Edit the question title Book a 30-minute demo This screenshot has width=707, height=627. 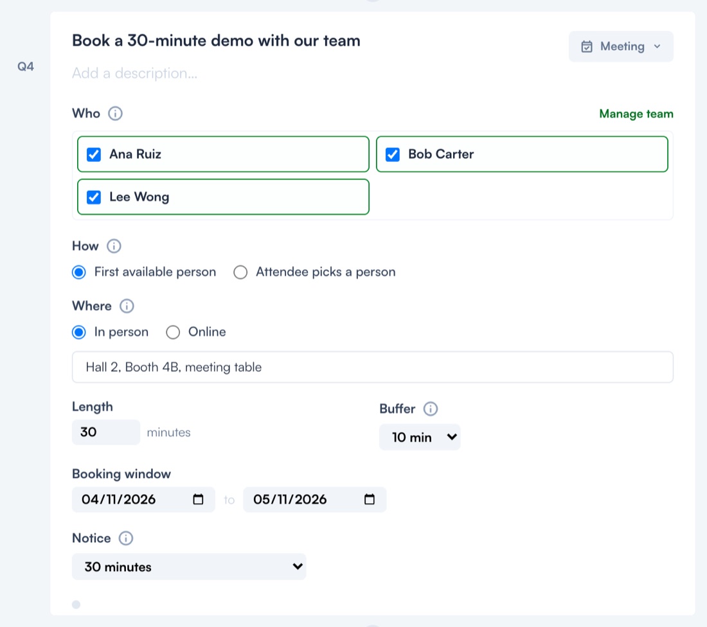[x=216, y=40]
